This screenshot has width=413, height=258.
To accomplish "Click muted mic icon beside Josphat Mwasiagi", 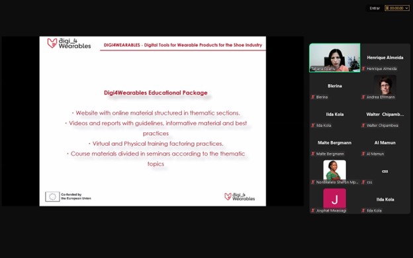I will (x=313, y=210).
